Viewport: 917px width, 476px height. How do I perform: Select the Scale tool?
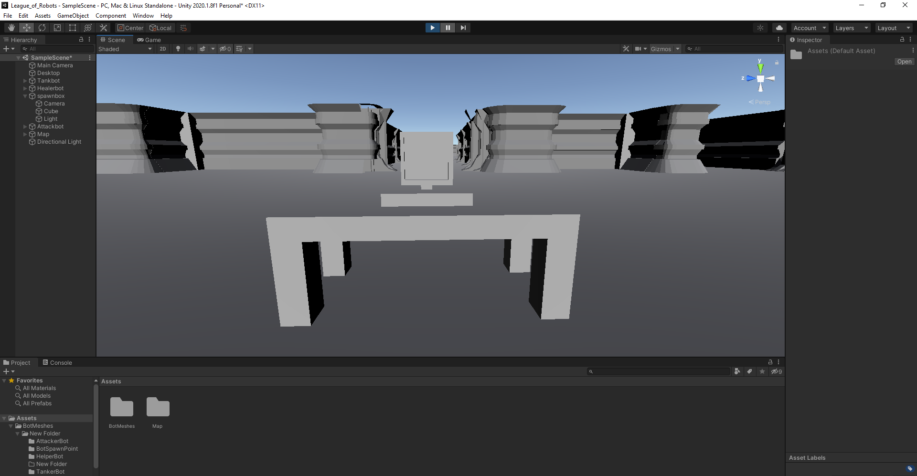(x=57, y=28)
